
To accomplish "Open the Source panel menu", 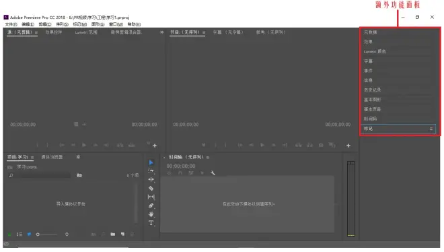I will [x=36, y=32].
